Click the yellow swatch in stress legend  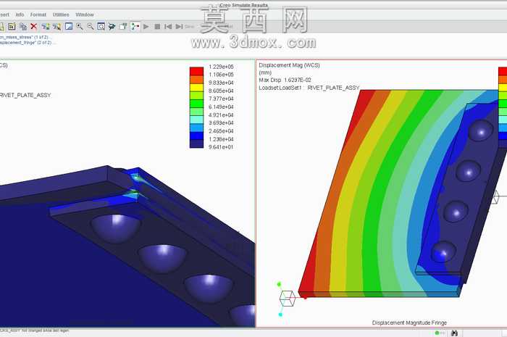point(196,87)
